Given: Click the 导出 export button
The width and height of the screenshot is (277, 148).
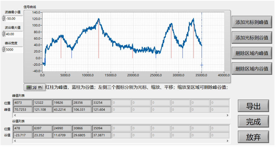Looking at the screenshot, I should 253,106.
